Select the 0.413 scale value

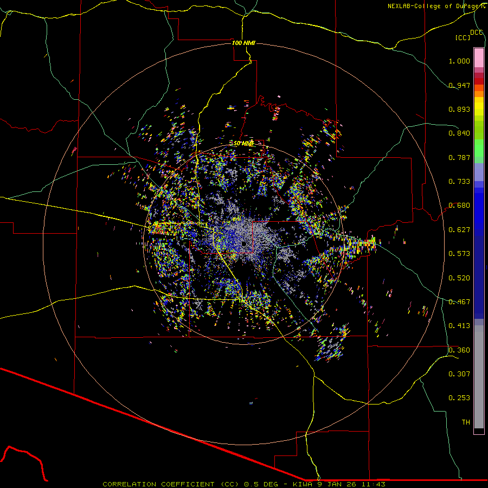(459, 326)
